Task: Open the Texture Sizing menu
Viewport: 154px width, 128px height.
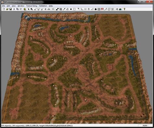Action: pos(32,6)
